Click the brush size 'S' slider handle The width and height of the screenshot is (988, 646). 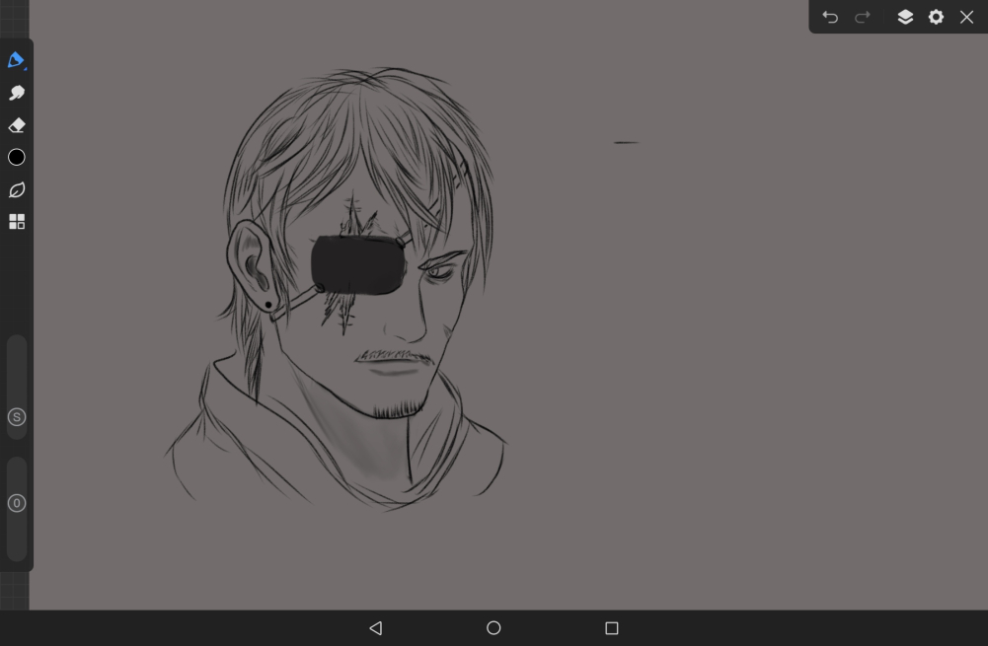pos(16,417)
